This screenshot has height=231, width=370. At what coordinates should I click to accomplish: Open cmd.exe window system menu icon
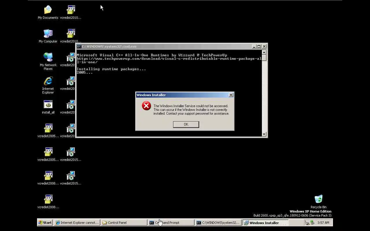coord(79,46)
